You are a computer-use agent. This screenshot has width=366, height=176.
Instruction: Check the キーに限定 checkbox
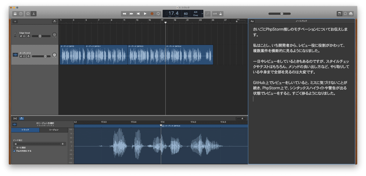pos(14,148)
